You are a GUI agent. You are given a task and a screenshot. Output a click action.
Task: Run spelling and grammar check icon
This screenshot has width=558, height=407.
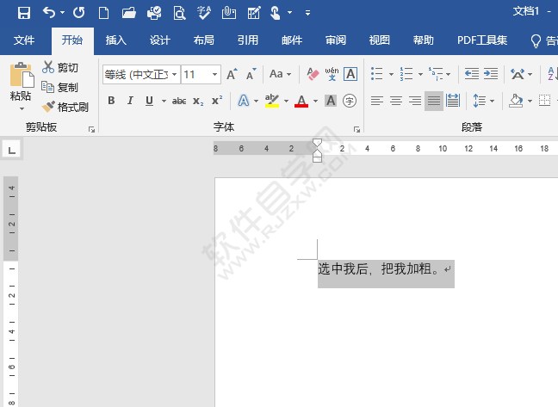pyautogui.click(x=204, y=13)
